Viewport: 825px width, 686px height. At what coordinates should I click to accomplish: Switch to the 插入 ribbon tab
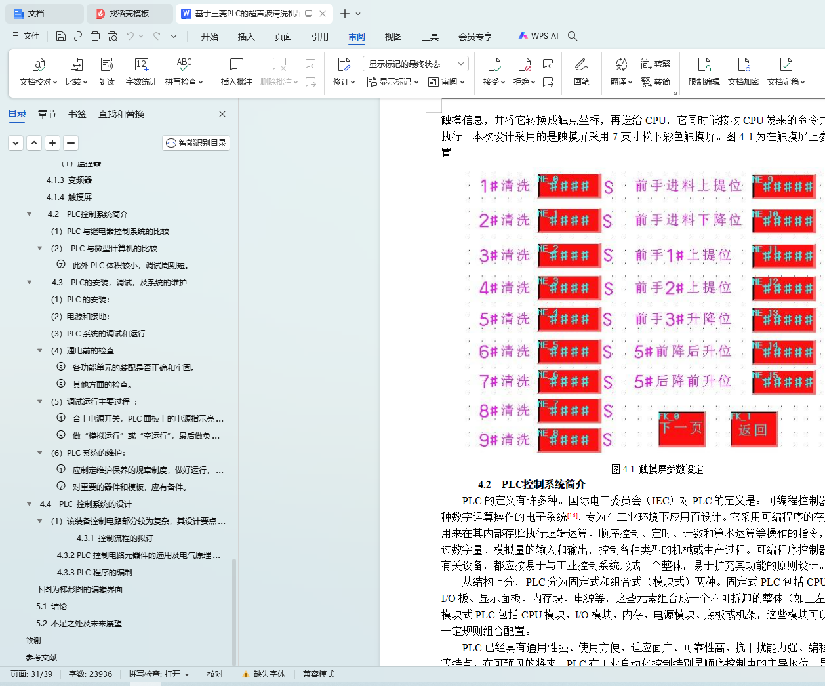click(247, 37)
